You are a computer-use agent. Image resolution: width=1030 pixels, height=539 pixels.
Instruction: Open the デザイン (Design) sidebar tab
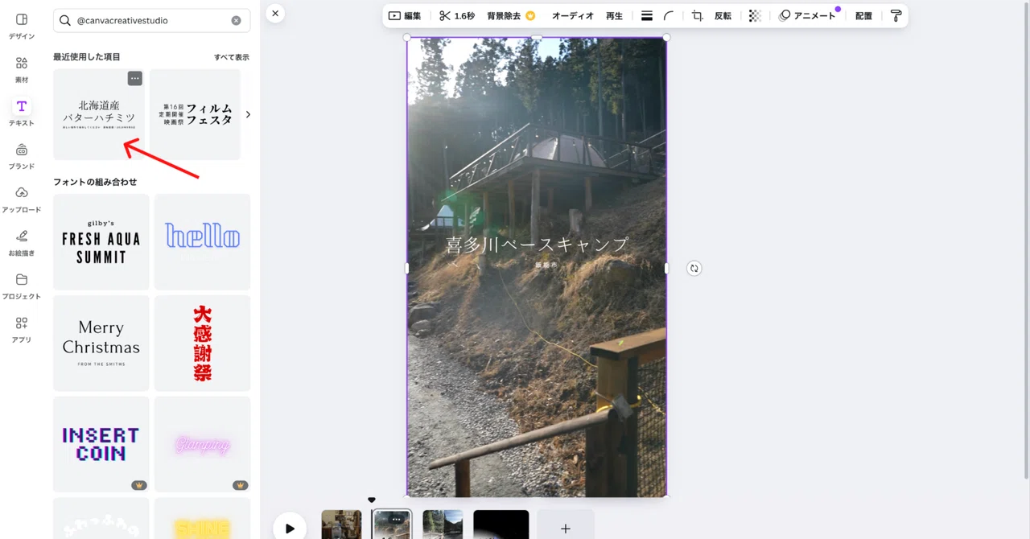pos(21,26)
